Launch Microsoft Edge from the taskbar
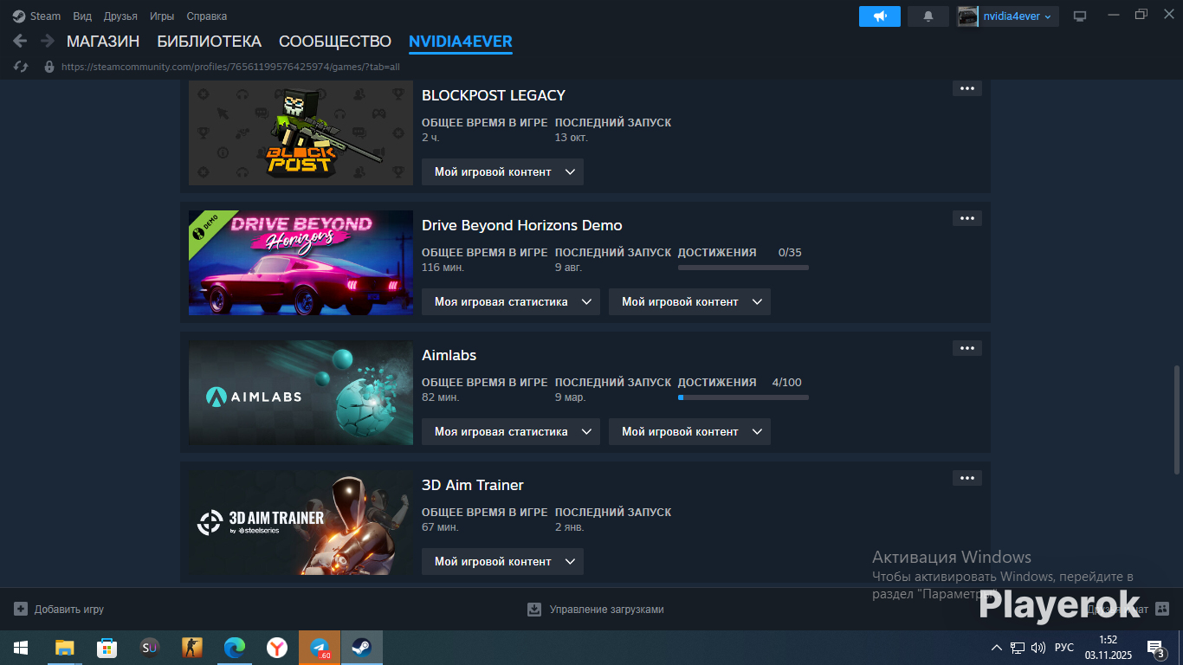 tap(234, 648)
